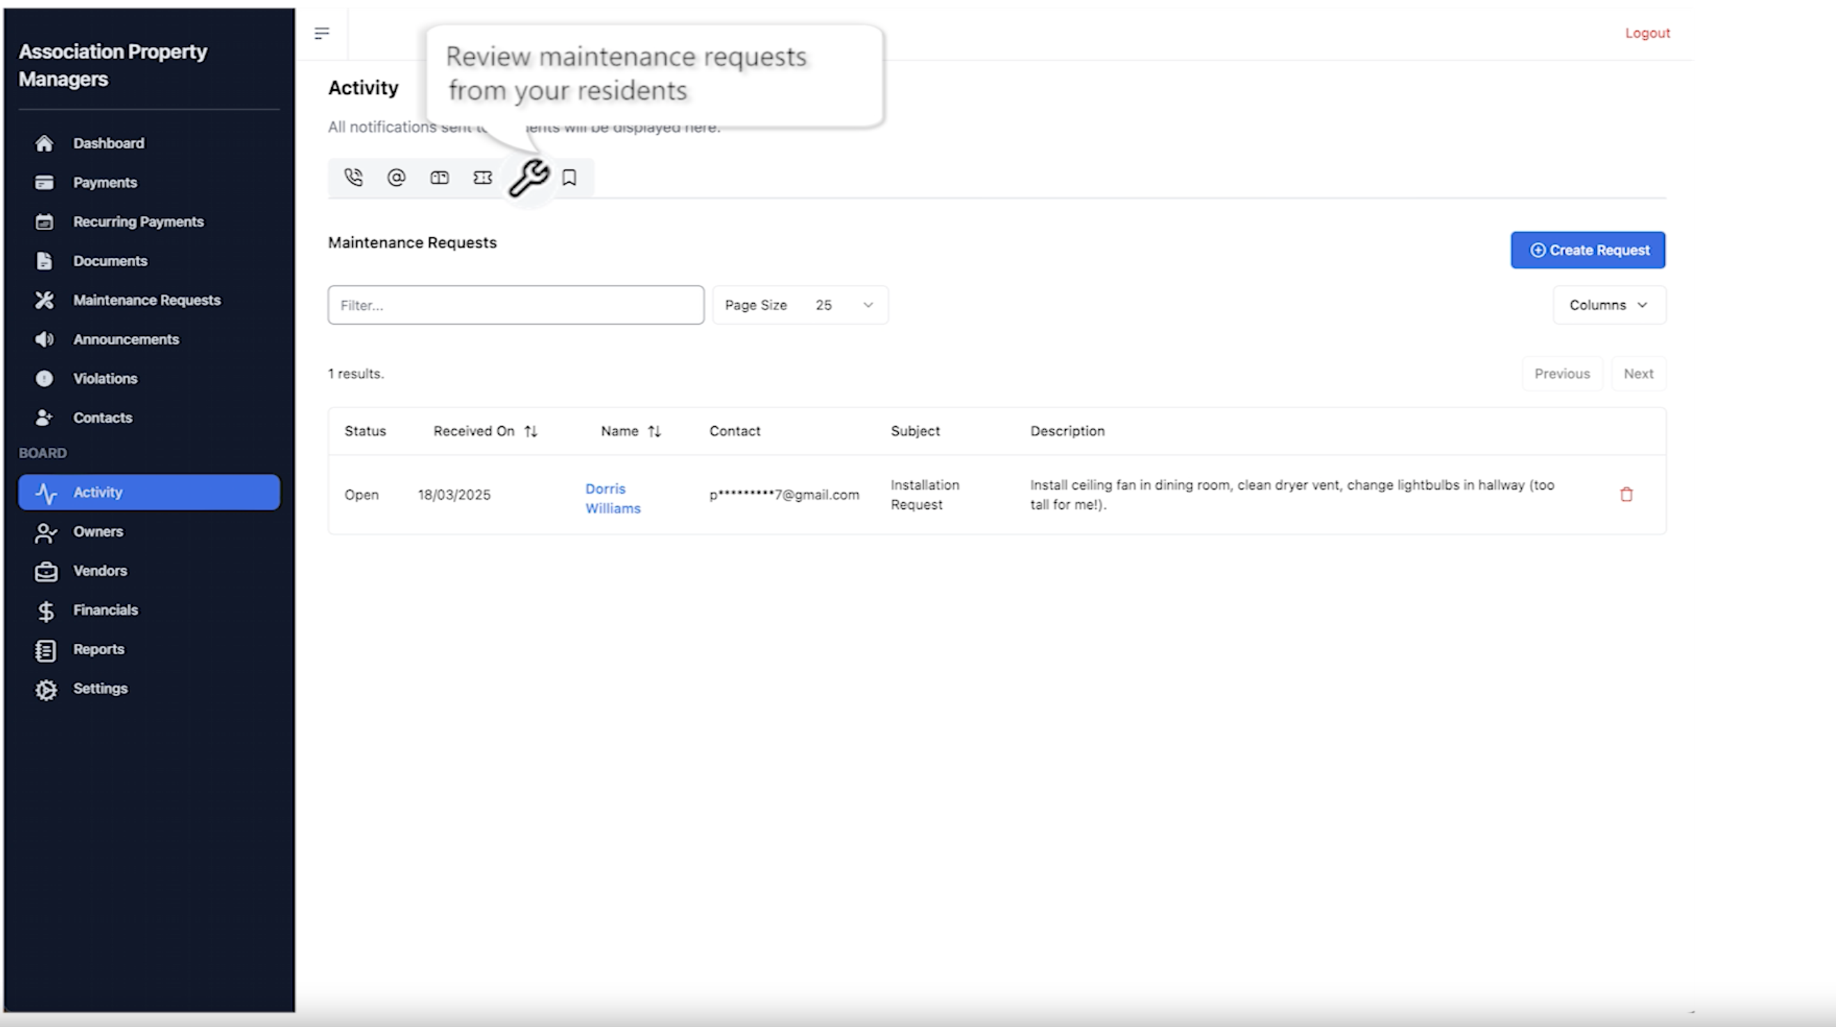Open the email (@) activity tab
Image resolution: width=1836 pixels, height=1027 pixels.
pyautogui.click(x=397, y=177)
